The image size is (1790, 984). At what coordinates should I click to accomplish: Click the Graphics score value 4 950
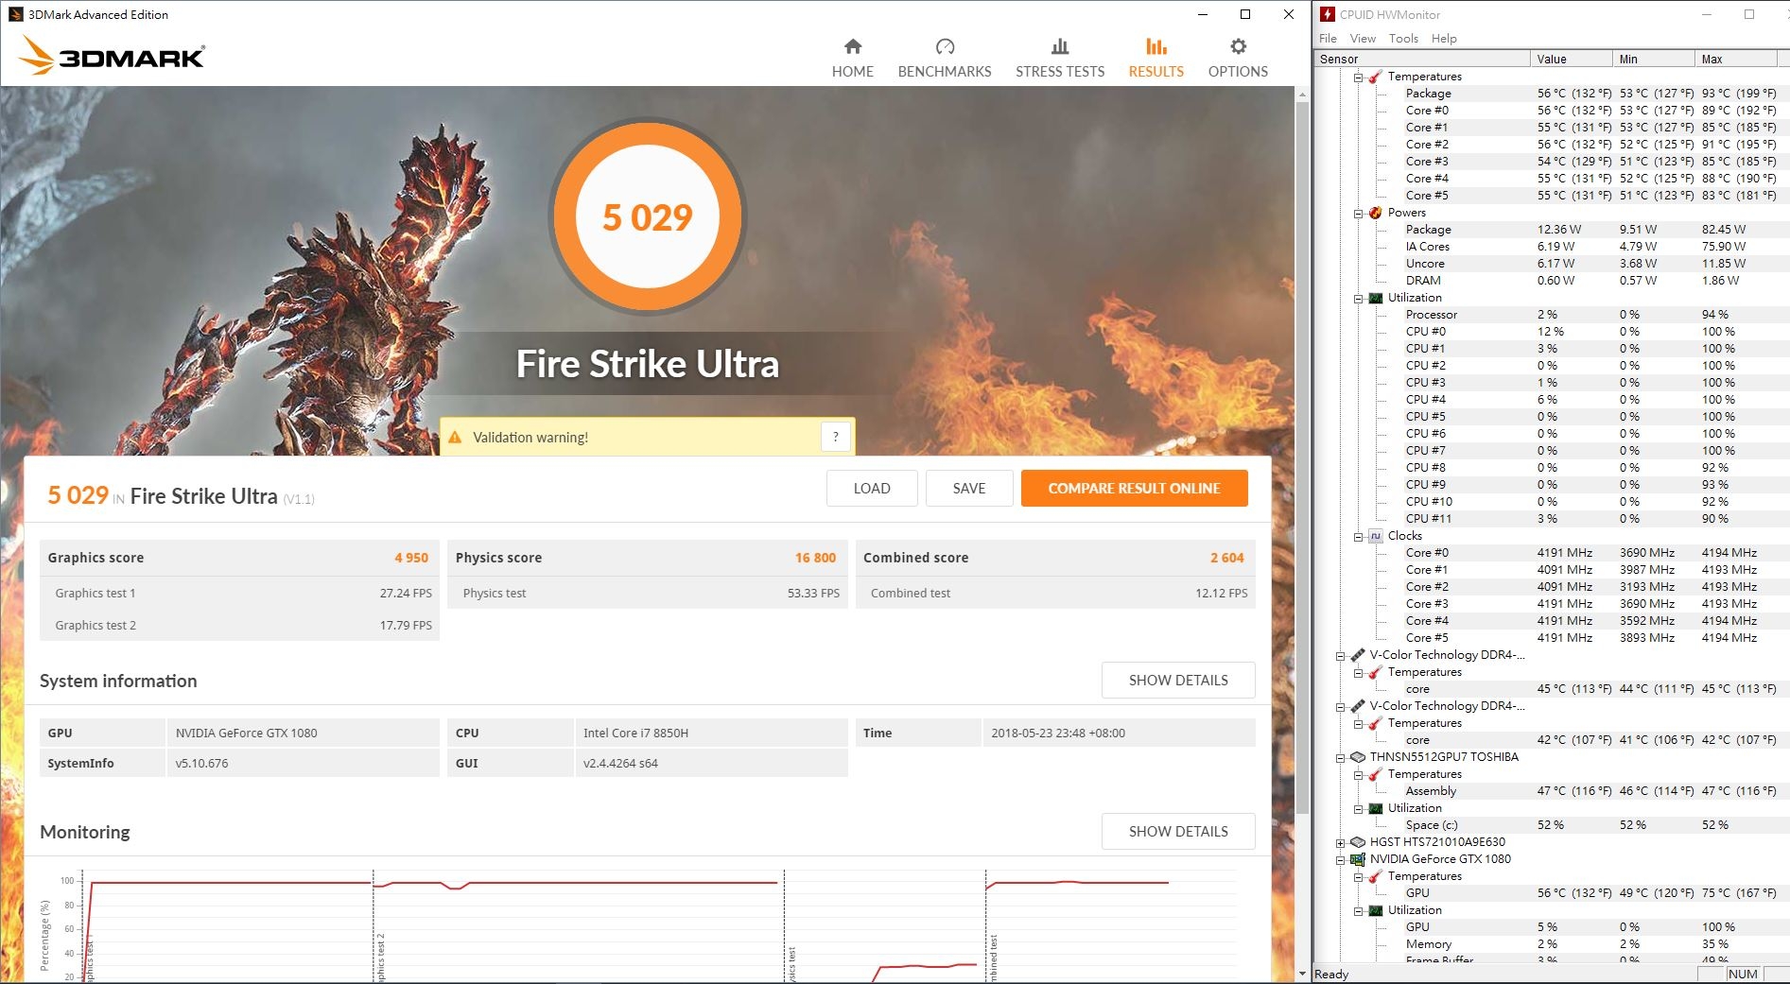click(411, 558)
